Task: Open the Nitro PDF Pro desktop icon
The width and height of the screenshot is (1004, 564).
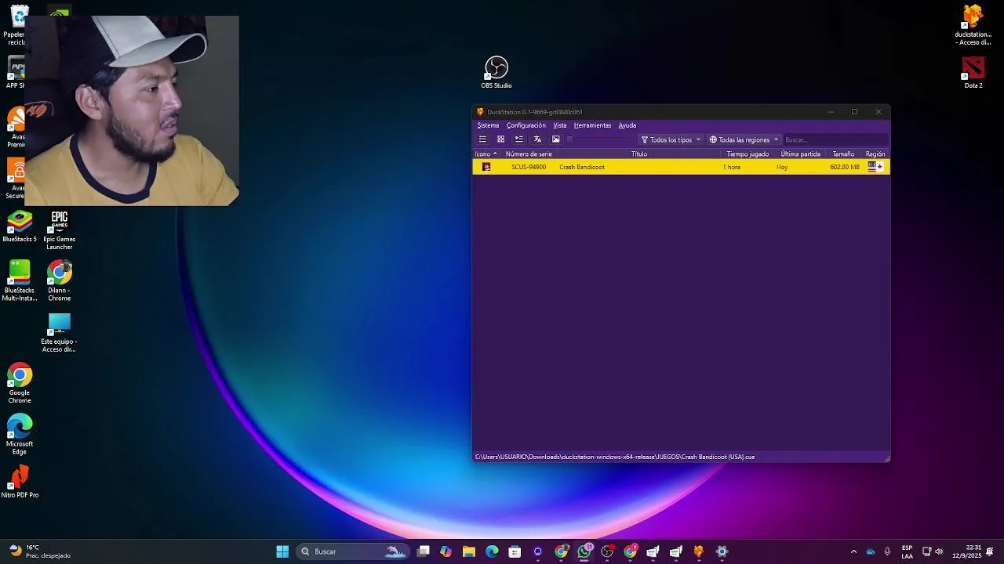Action: (x=20, y=483)
